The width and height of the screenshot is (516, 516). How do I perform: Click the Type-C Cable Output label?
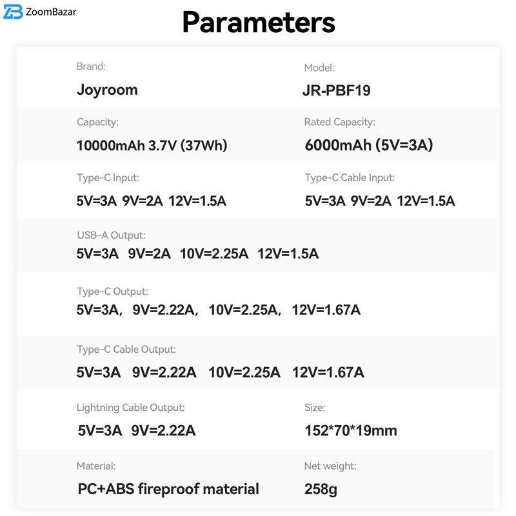[x=126, y=350]
